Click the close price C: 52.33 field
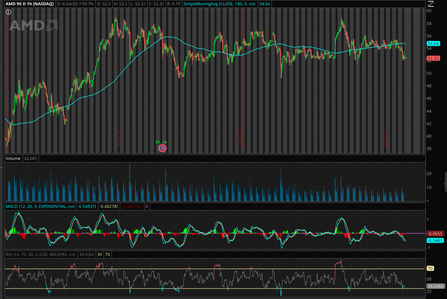Screen dimensions: 447x299 tap(156, 4)
